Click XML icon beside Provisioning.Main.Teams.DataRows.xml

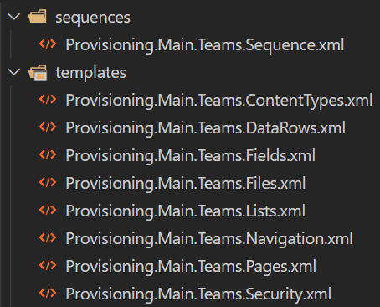48,127
